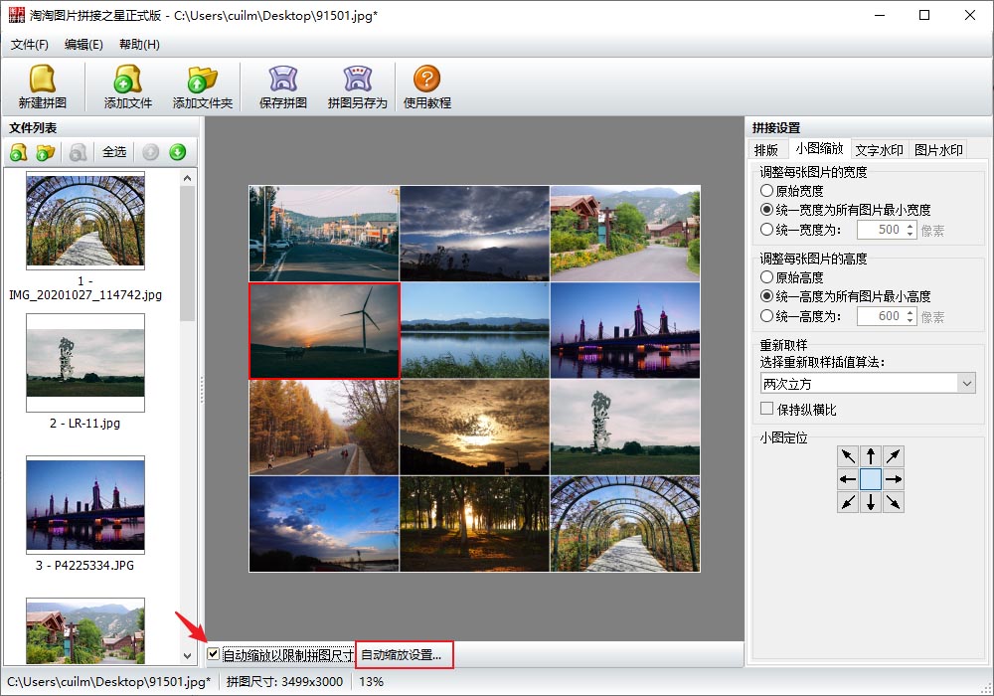994x696 pixels.
Task: Open the 文件(F) menu
Action: coord(29,45)
